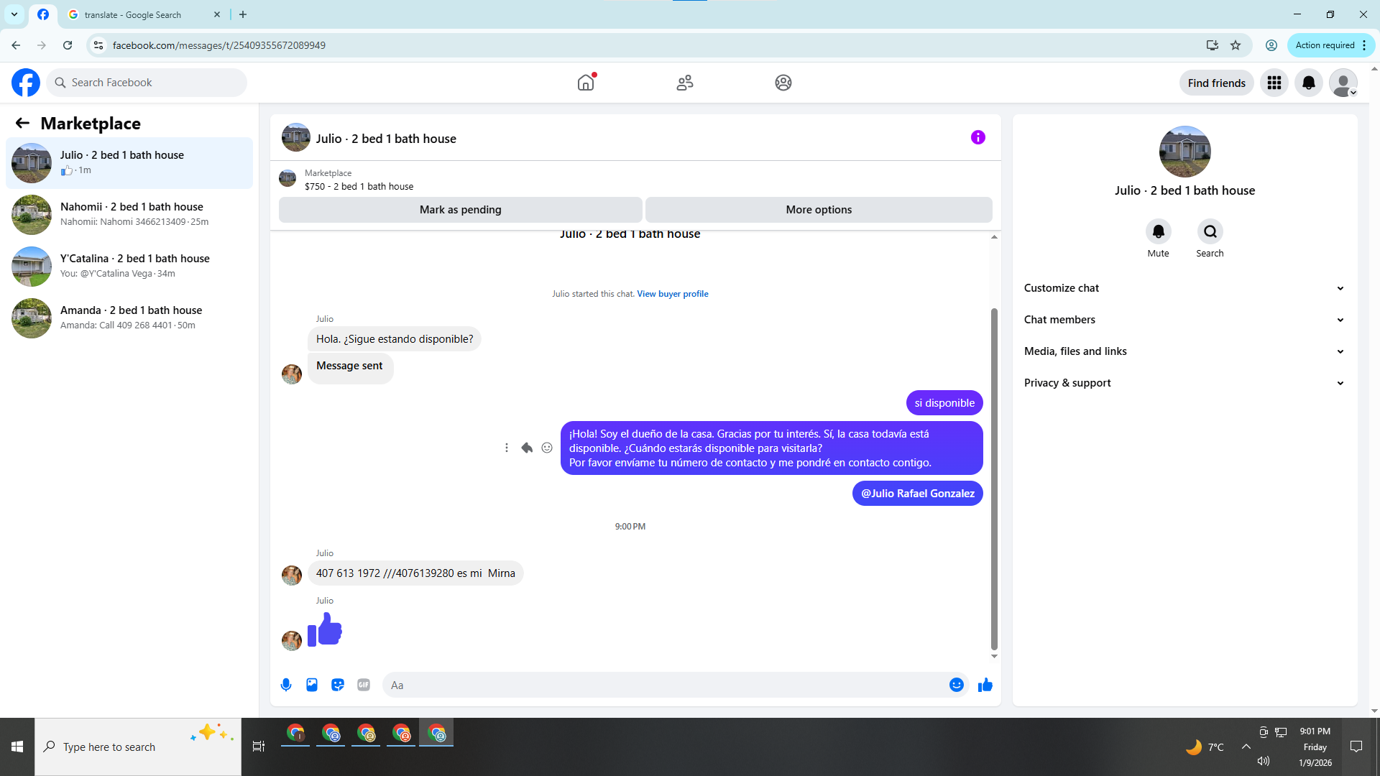The image size is (1380, 776).
Task: React to message with smiley icon
Action: coord(547,448)
